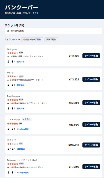The width and height of the screenshot is (104, 178).
Task: Click the carry-on bag icon in Gotogate row
Action: pos(8,62)
